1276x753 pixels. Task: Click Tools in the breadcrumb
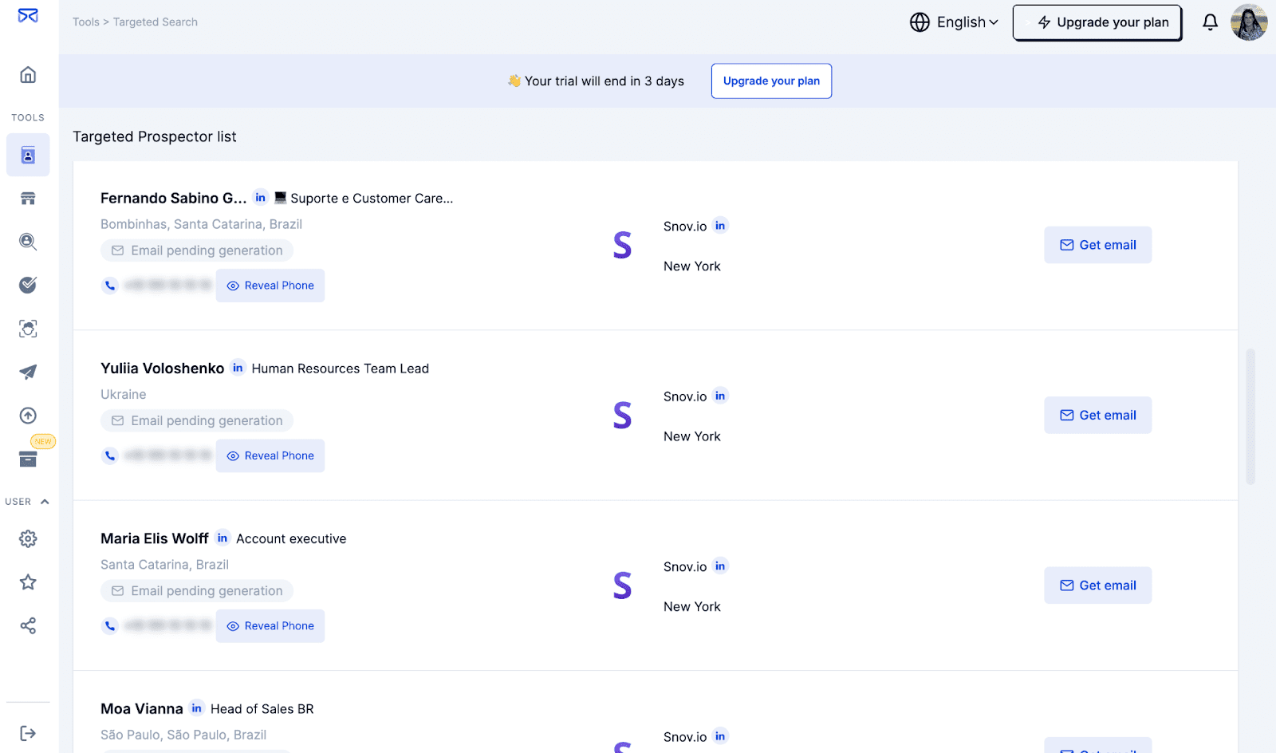(x=85, y=22)
